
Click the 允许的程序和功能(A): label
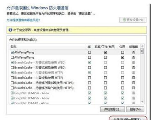click(x=23, y=40)
